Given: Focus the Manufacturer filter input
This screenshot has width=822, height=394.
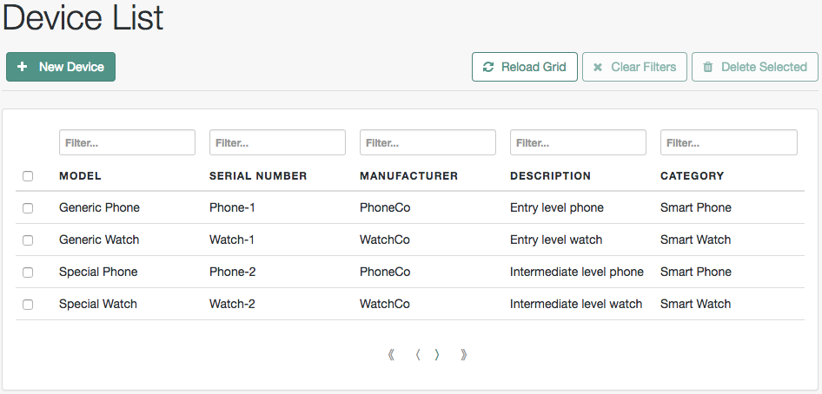Looking at the screenshot, I should pyautogui.click(x=428, y=142).
